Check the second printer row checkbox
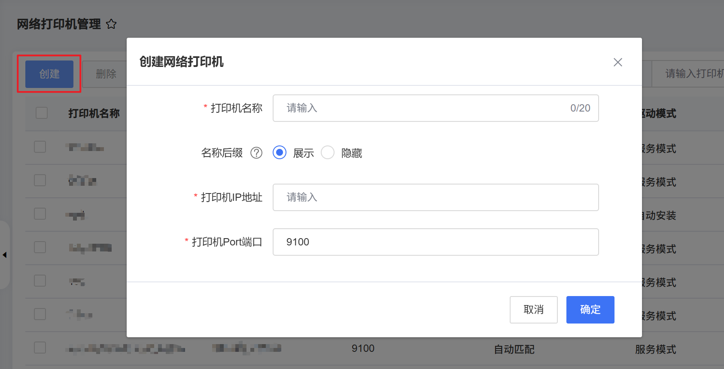Viewport: 724px width, 369px height. tap(40, 180)
